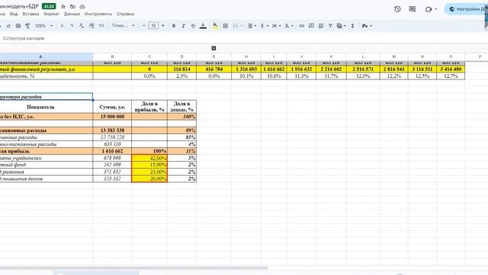Click the font size field showing 12
The width and height of the screenshot is (488, 275).
coord(153,26)
